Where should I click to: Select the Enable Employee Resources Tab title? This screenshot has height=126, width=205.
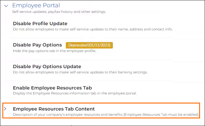point(52,88)
